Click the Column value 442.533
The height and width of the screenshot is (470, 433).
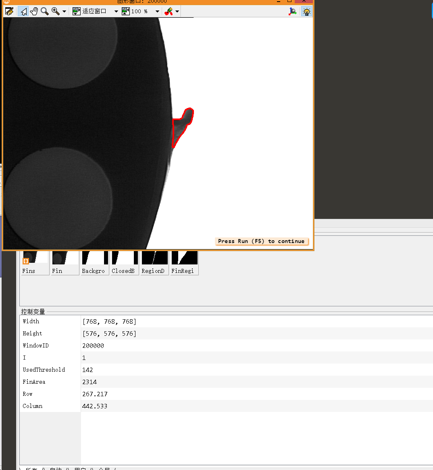coord(95,406)
